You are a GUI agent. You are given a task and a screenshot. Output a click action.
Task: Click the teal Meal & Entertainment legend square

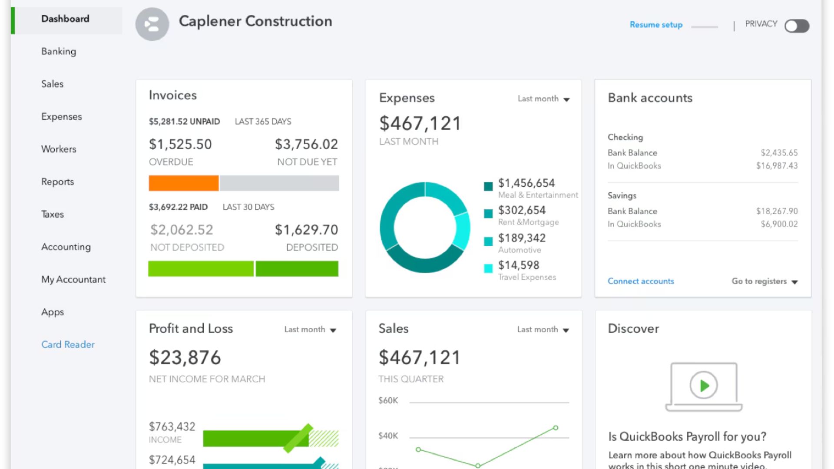488,186
